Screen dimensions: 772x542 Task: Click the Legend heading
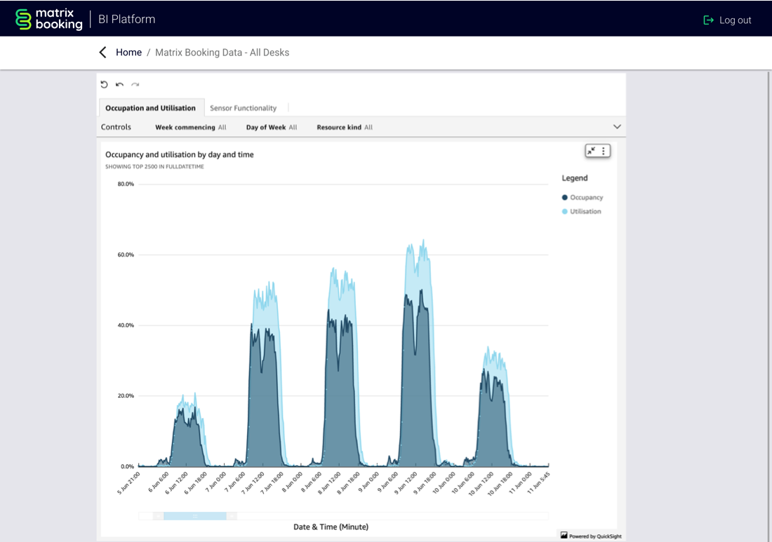575,178
